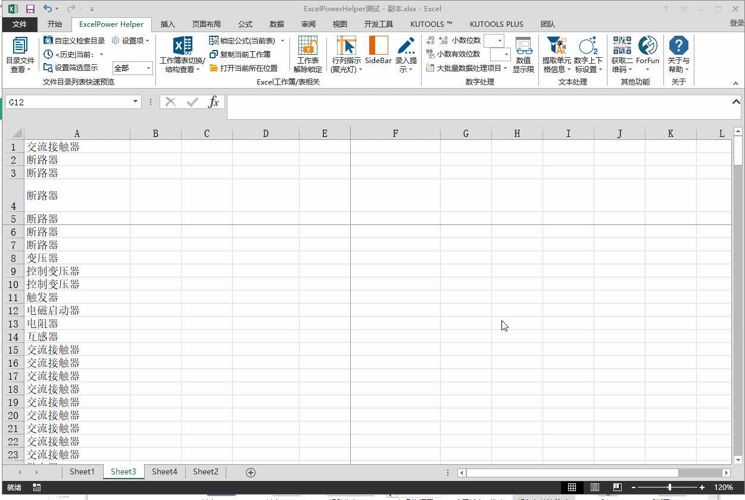745x500 pixels.
Task: Switch to the 页面布局 tab
Action: coord(206,24)
